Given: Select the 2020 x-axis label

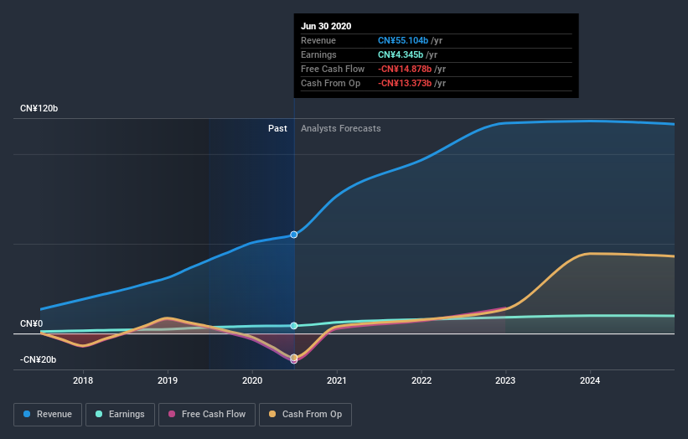Looking at the screenshot, I should pyautogui.click(x=252, y=380).
